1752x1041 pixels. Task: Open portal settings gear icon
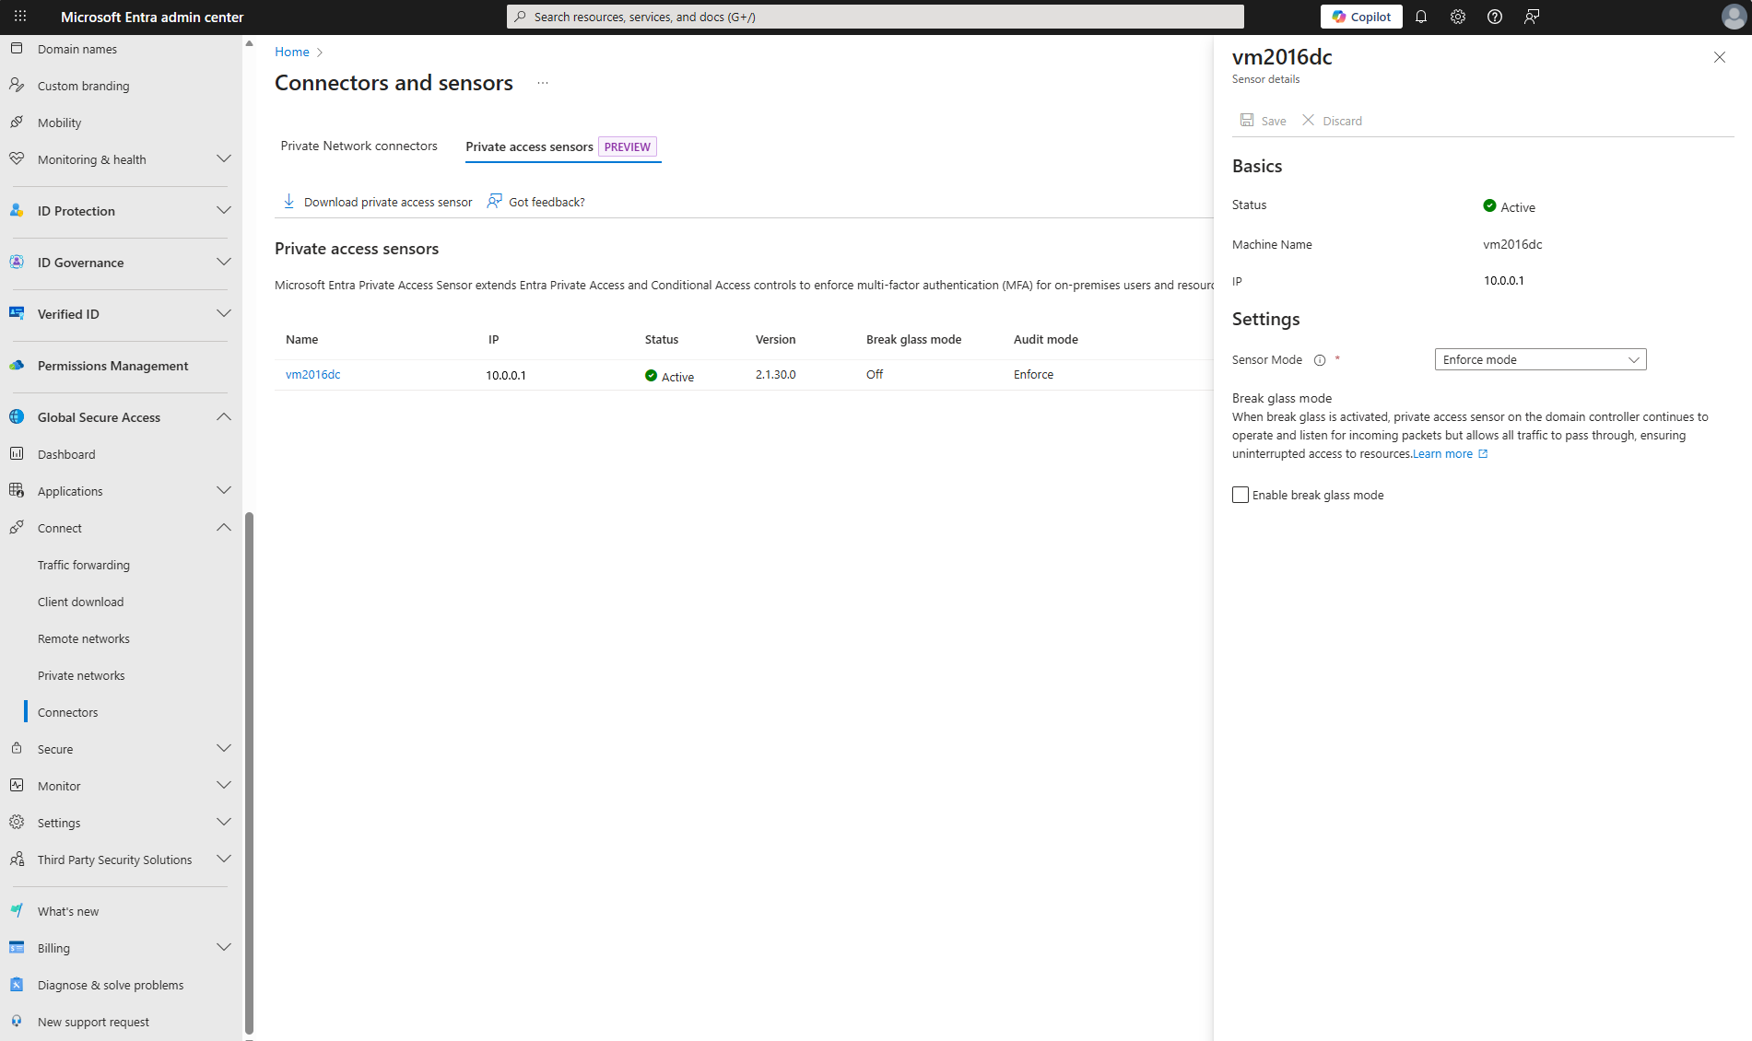pos(1458,17)
